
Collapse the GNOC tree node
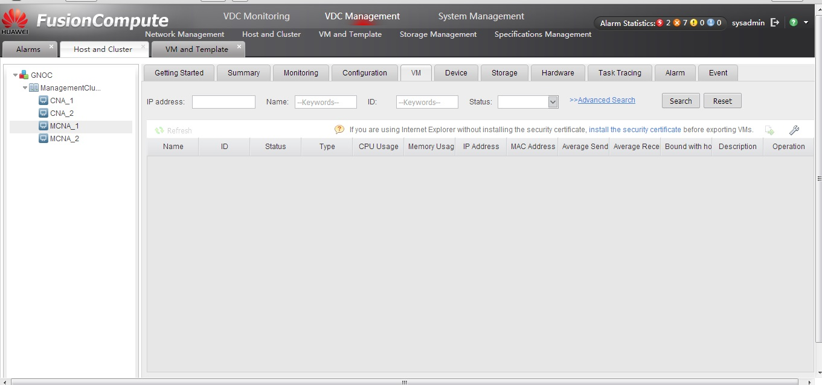click(x=15, y=75)
